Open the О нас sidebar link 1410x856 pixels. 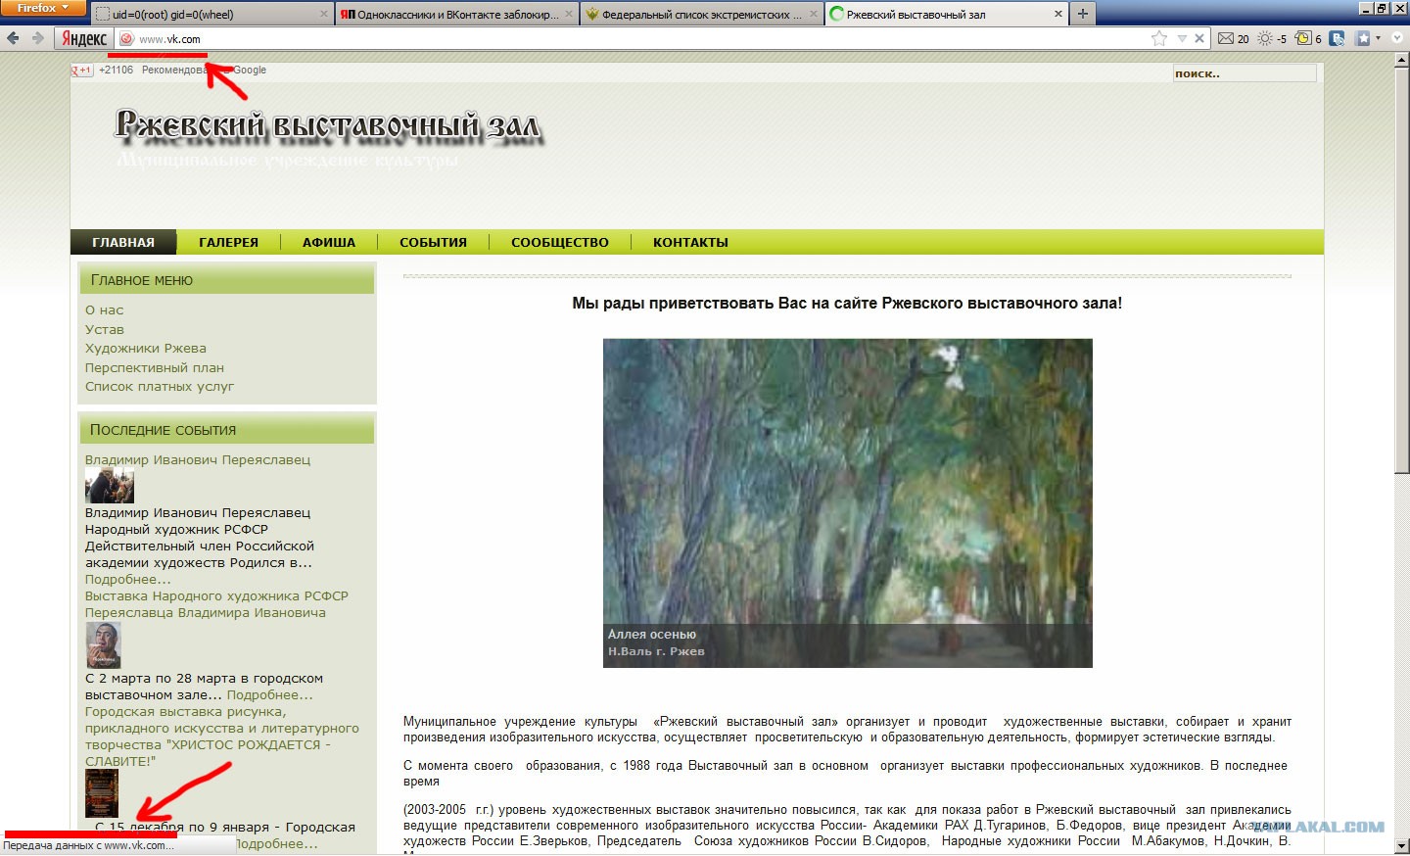click(105, 309)
